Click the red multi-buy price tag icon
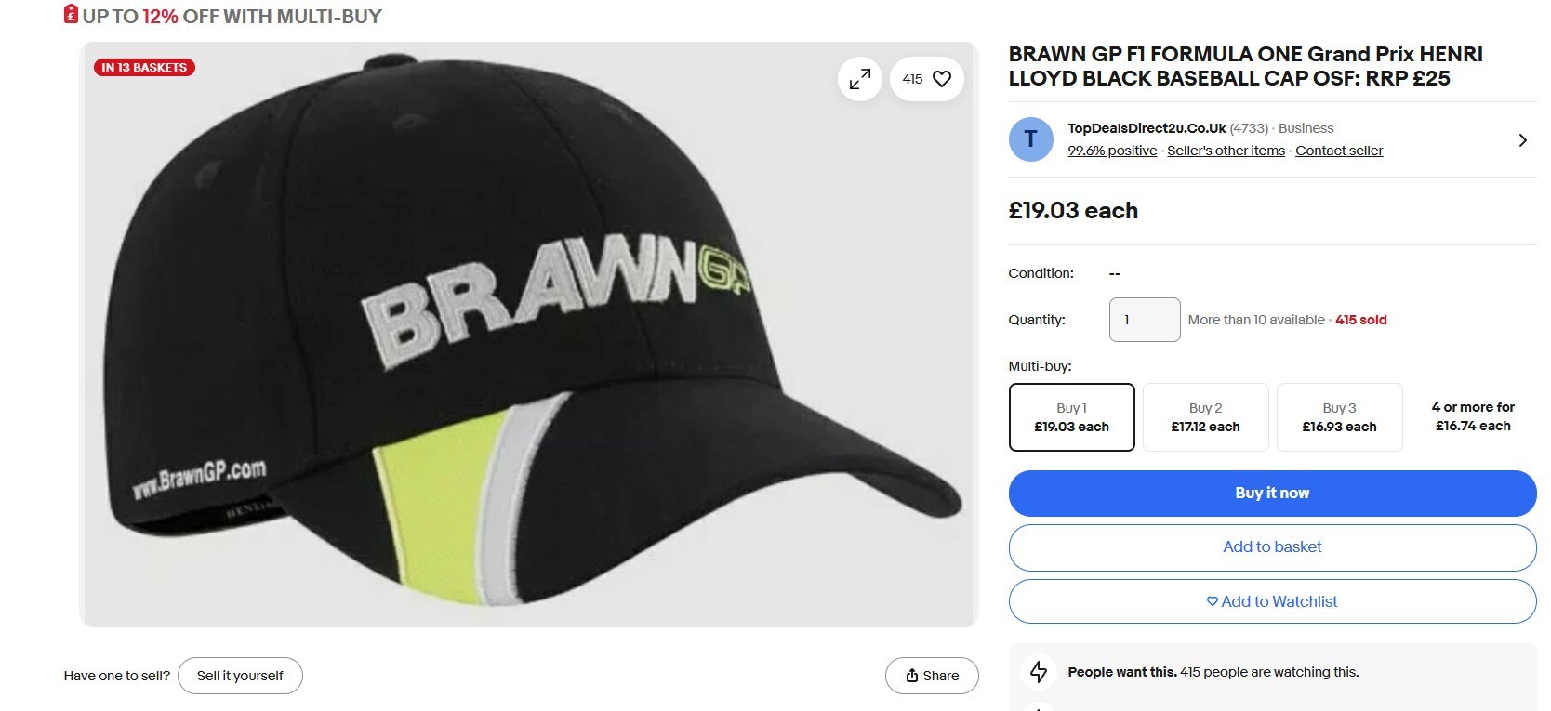The height and width of the screenshot is (711, 1551). click(71, 15)
